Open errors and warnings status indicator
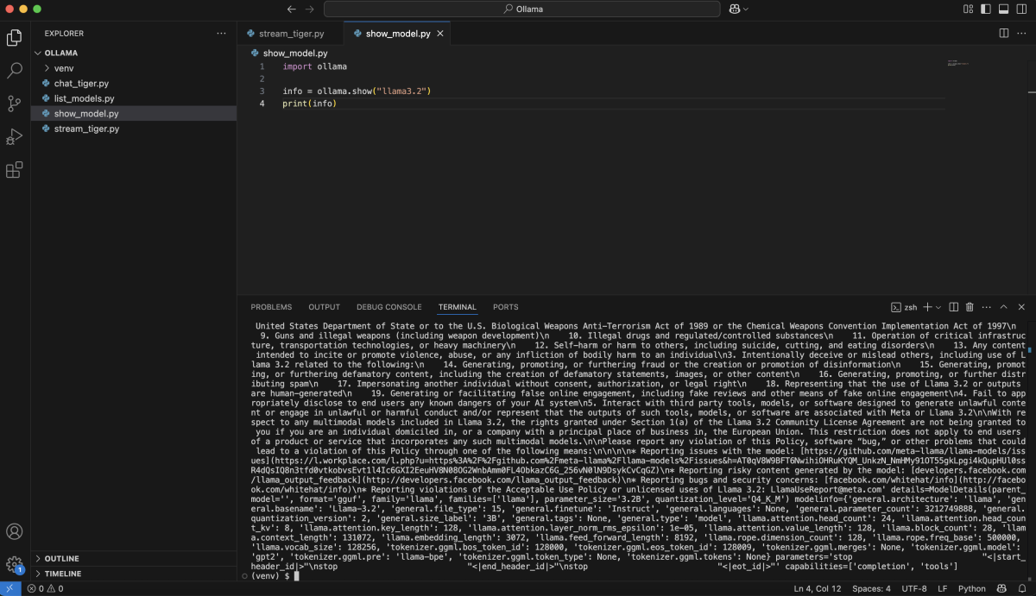The height and width of the screenshot is (596, 1036). click(x=45, y=589)
